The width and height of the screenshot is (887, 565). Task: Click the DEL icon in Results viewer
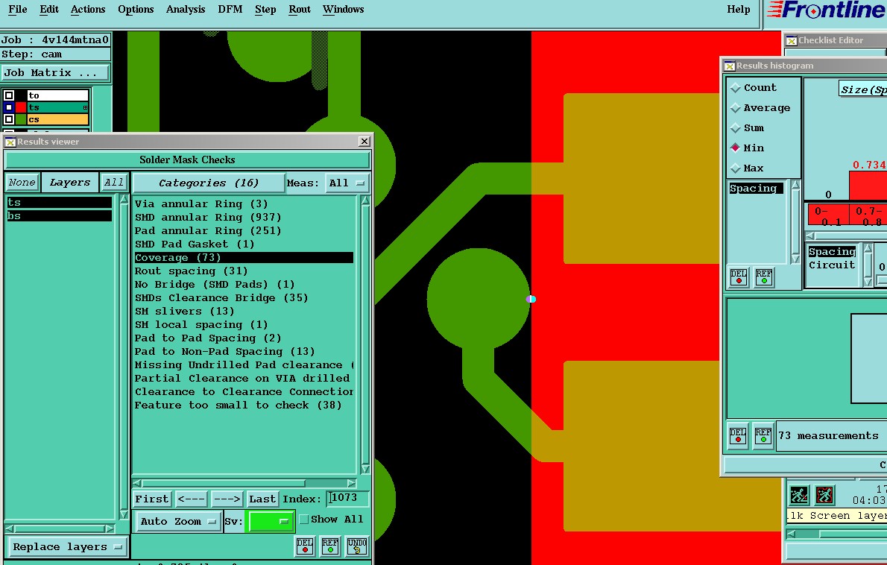305,546
